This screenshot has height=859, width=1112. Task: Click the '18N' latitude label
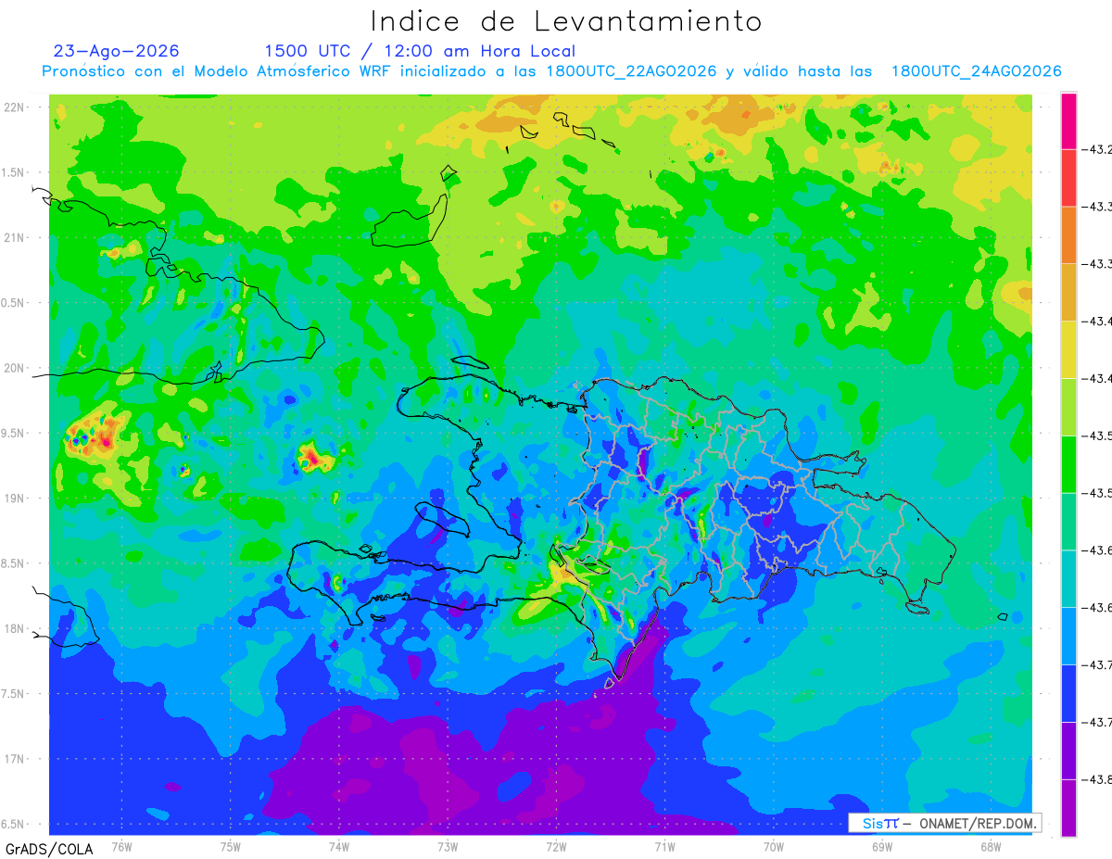pos(14,628)
